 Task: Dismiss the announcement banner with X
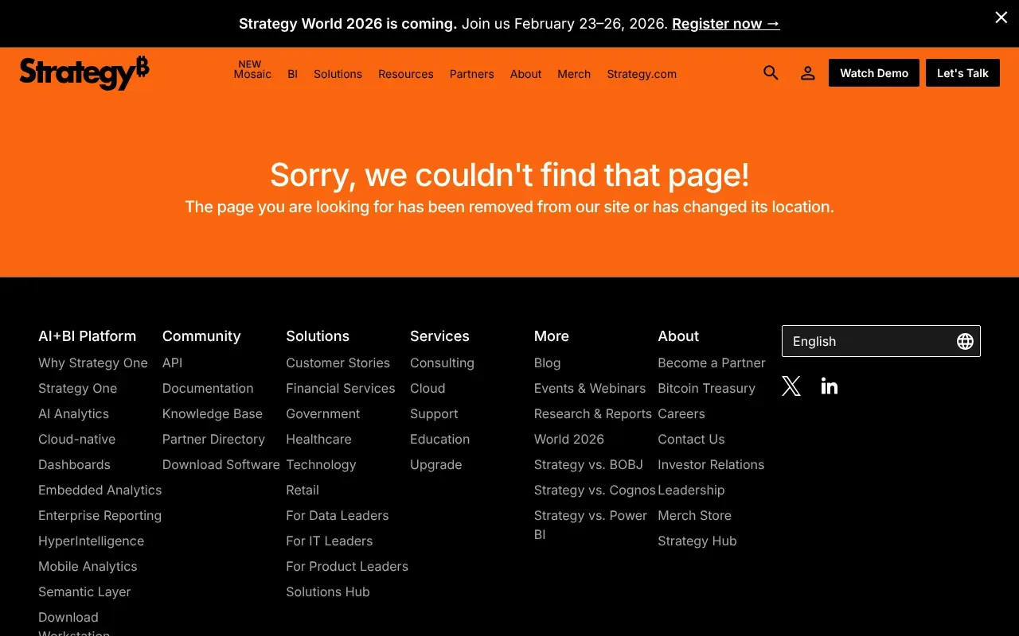[x=1001, y=17]
